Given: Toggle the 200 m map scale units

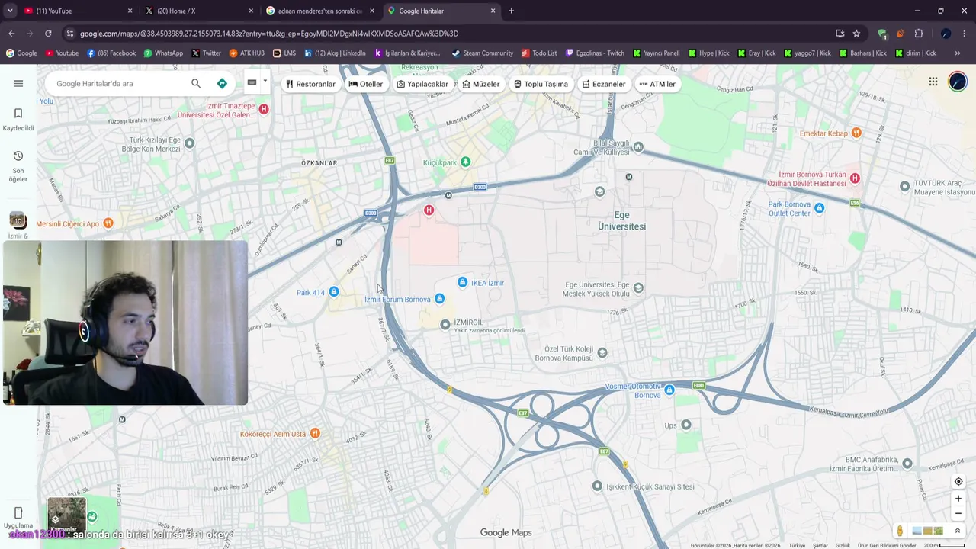Looking at the screenshot, I should point(944,545).
